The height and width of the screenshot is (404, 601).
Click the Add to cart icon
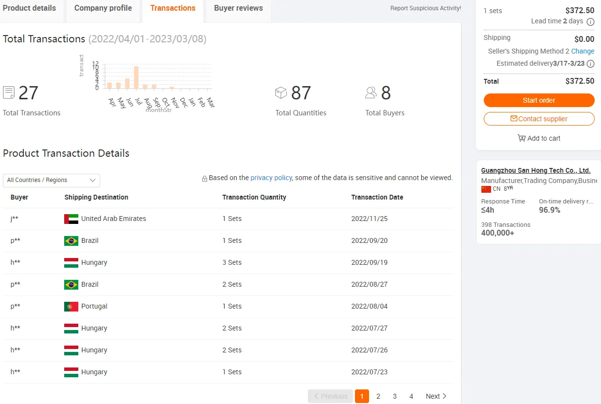(521, 138)
